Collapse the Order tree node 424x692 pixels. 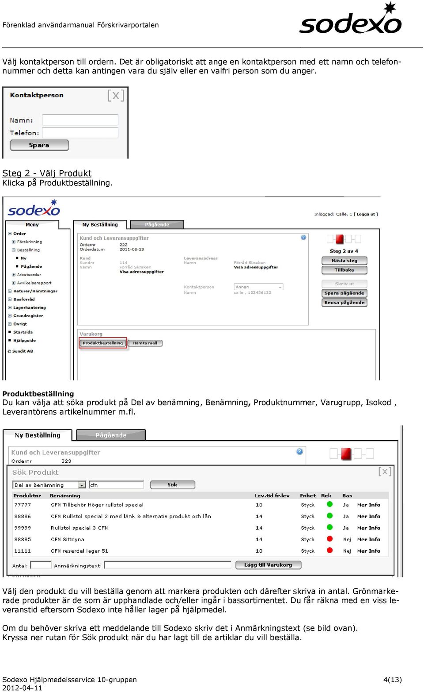click(x=10, y=234)
